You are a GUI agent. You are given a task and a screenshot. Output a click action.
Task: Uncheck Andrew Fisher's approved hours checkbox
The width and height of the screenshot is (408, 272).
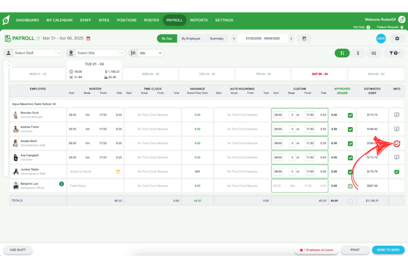pyautogui.click(x=351, y=129)
